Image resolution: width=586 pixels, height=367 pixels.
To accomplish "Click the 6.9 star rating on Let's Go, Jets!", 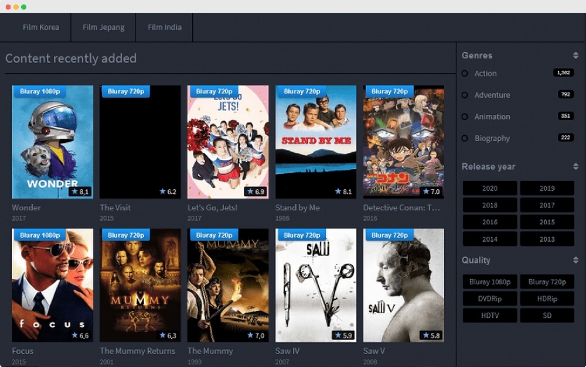I will (255, 191).
